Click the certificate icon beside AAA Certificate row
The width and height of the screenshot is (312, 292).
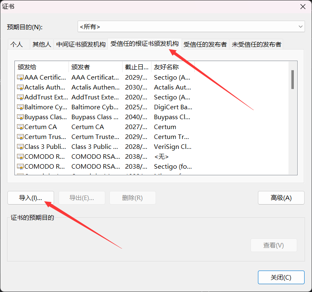(20, 78)
